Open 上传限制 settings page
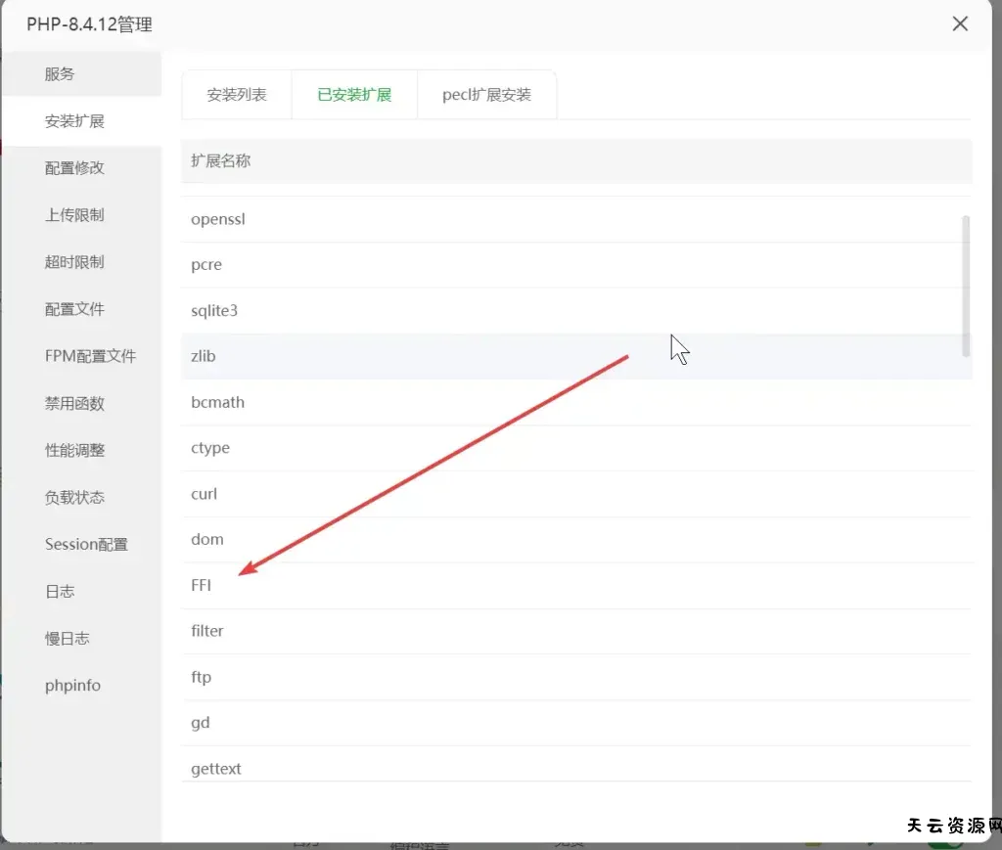Image resolution: width=1002 pixels, height=850 pixels. click(x=74, y=215)
